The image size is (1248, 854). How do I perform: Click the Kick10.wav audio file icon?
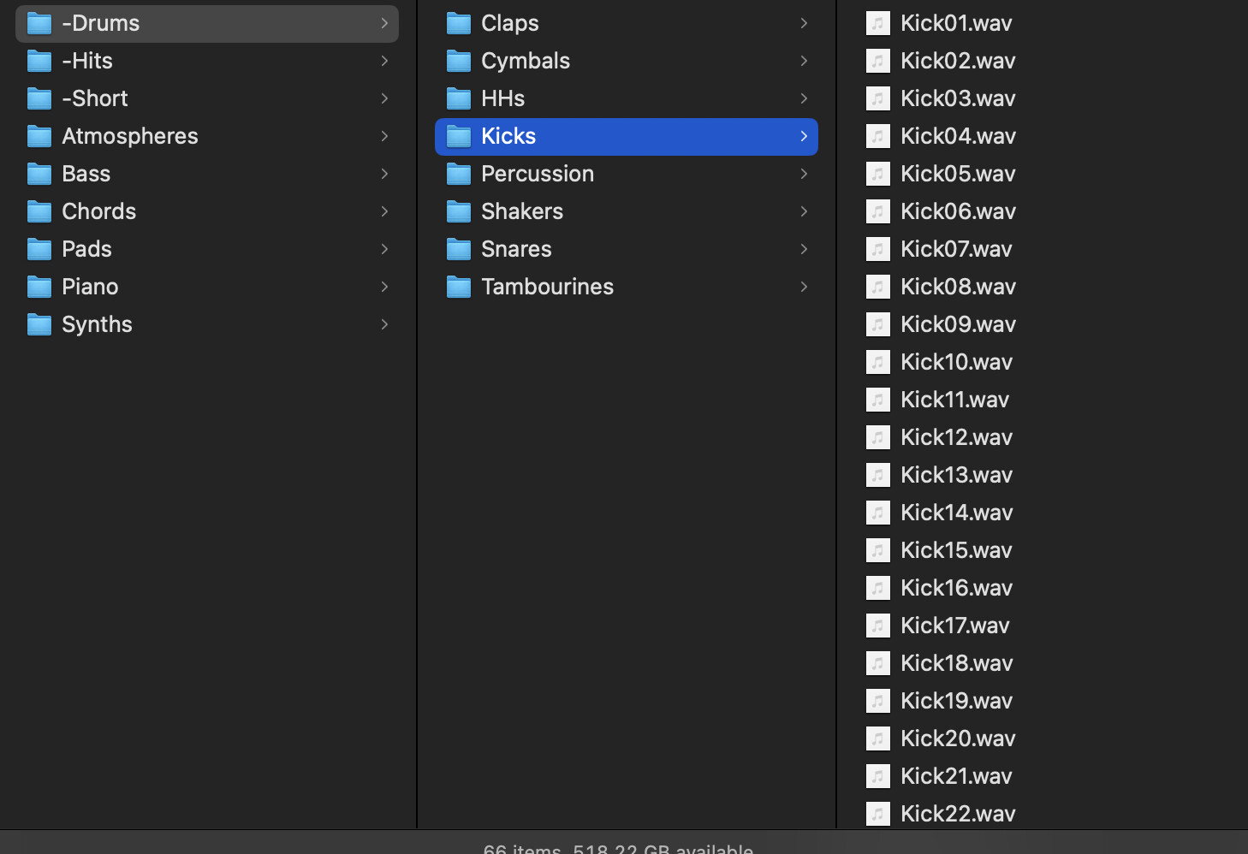click(x=878, y=362)
